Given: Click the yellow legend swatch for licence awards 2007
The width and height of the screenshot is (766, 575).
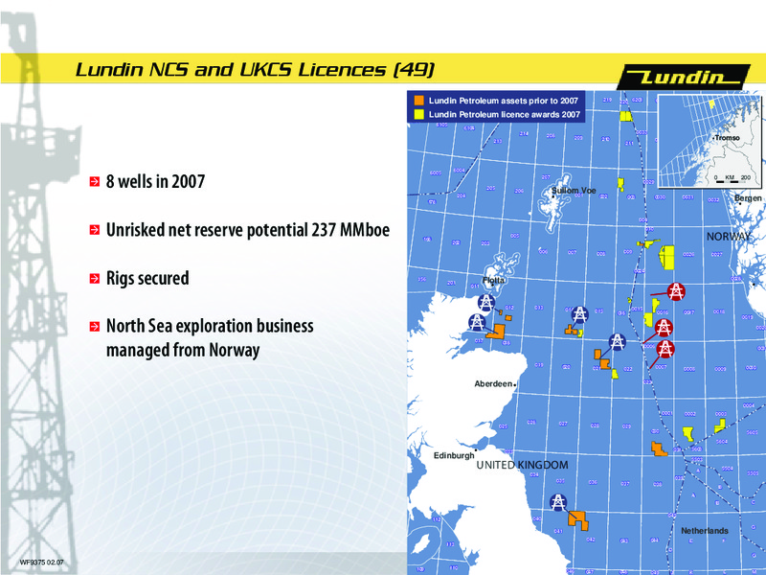Looking at the screenshot, I should (x=418, y=114).
